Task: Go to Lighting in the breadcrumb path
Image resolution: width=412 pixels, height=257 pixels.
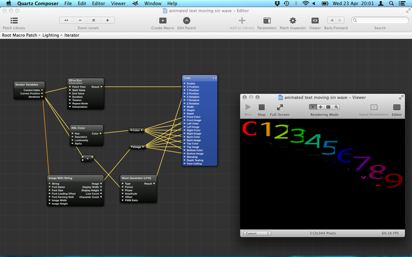Action: coord(51,35)
